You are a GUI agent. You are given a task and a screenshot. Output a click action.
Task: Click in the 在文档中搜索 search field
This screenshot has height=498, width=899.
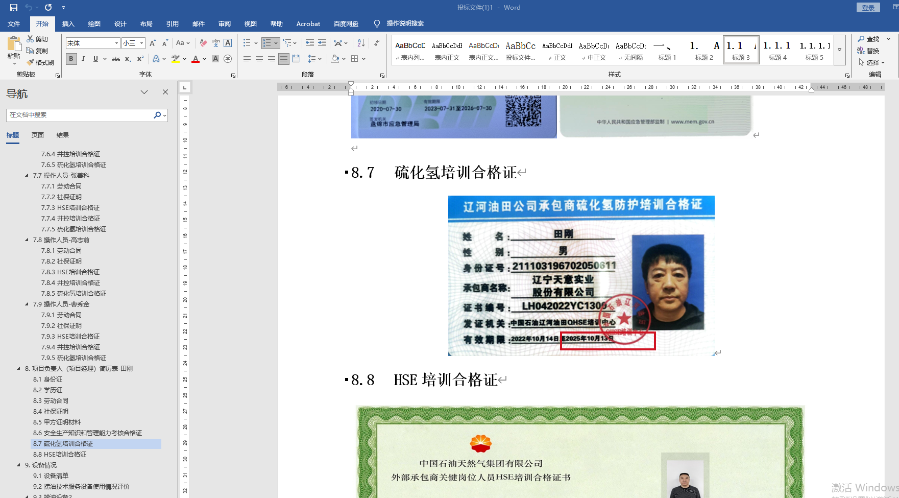click(80, 115)
